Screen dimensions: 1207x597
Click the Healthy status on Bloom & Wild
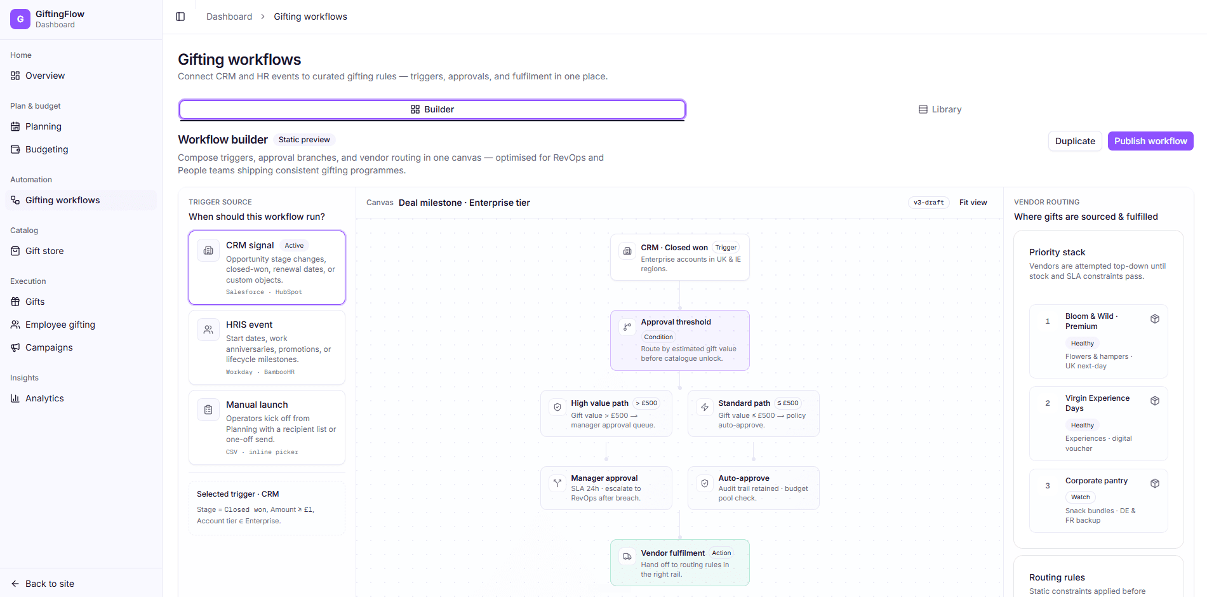(x=1082, y=344)
